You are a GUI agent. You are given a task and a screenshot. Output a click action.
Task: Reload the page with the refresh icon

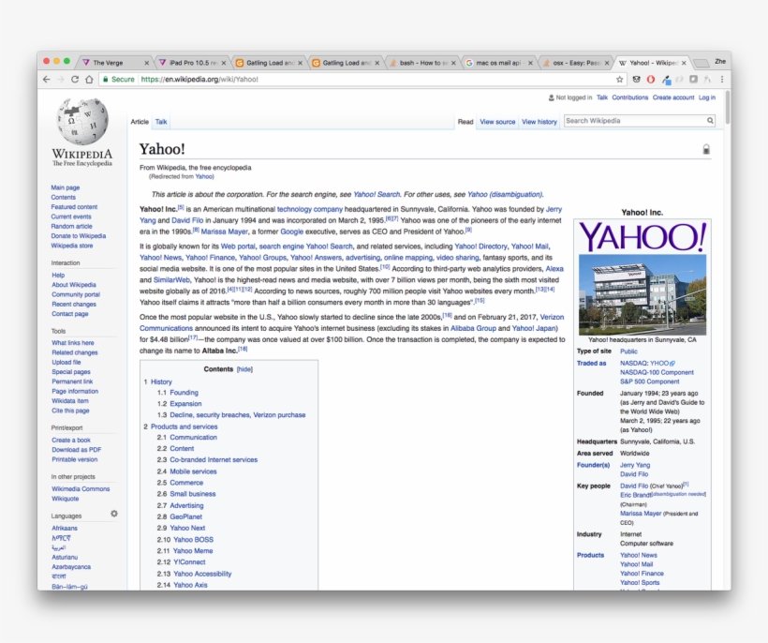coord(75,79)
